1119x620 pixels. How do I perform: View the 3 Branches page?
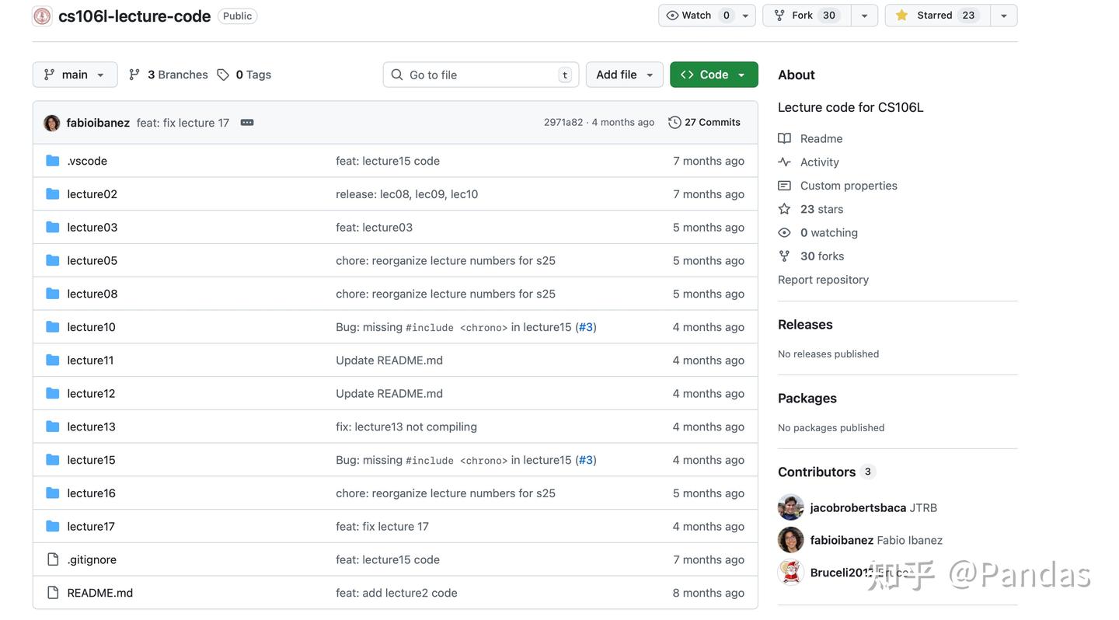pyautogui.click(x=169, y=75)
